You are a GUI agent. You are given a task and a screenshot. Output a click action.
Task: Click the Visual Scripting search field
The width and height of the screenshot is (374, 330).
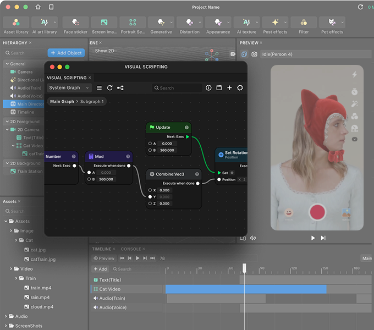click(x=177, y=88)
